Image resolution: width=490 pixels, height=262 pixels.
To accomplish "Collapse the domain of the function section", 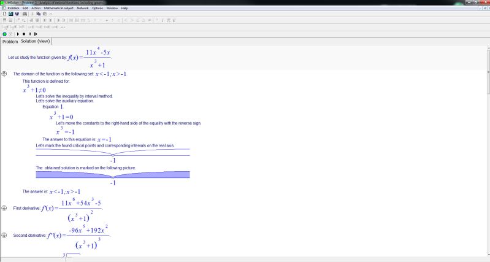I will pyautogui.click(x=4, y=74).
